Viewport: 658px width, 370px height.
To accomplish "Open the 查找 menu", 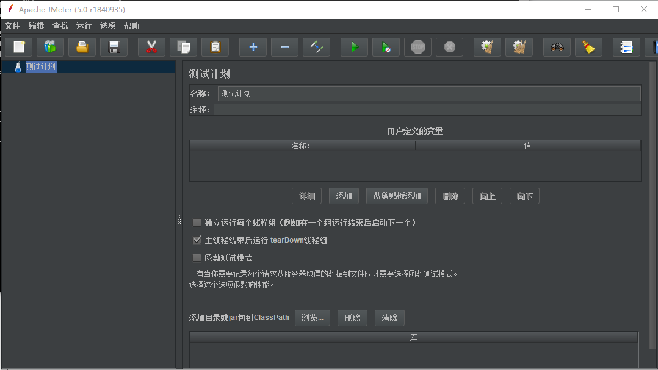I will (x=60, y=26).
